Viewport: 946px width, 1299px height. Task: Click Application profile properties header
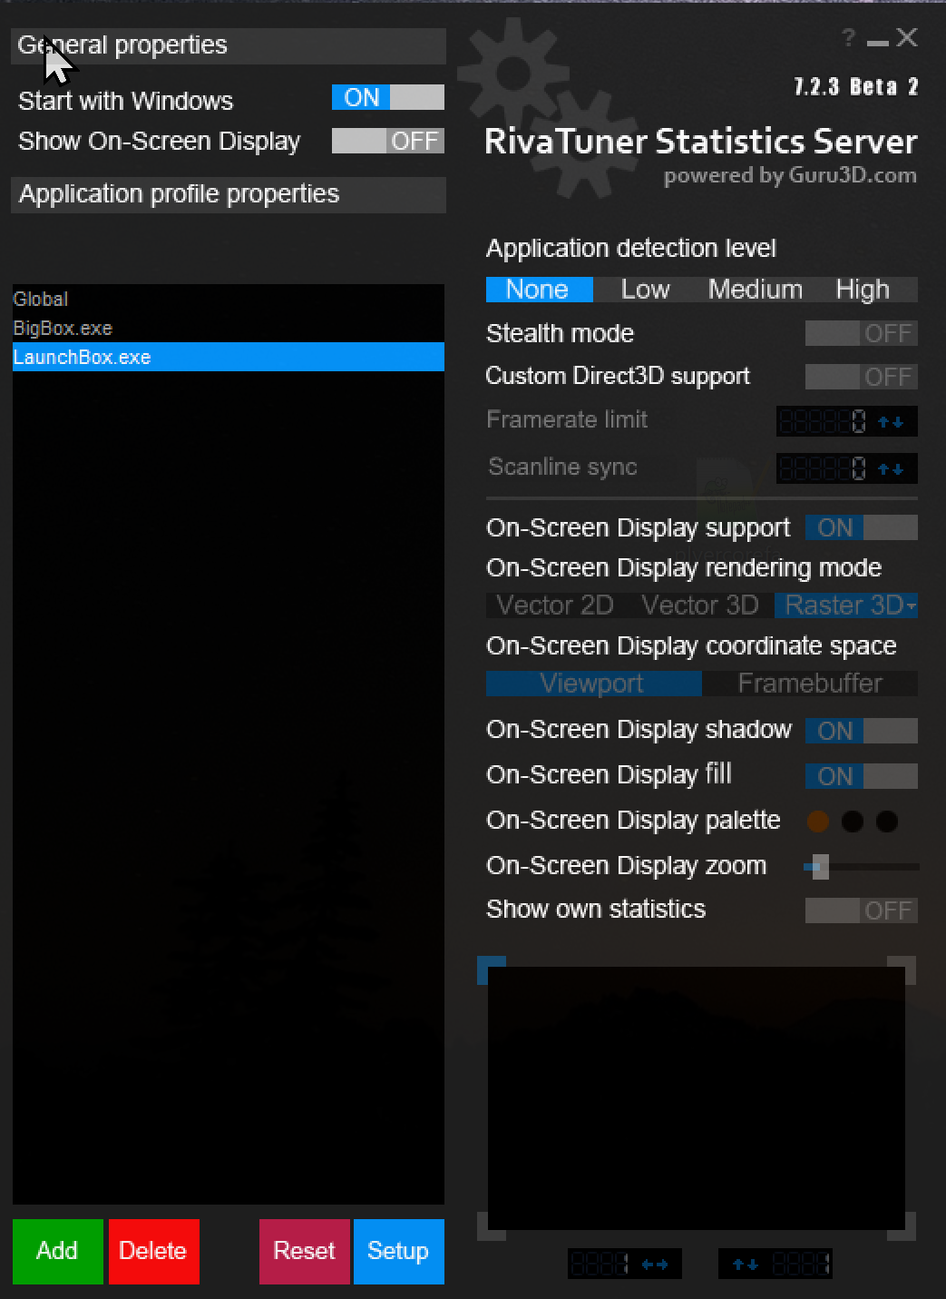(229, 194)
